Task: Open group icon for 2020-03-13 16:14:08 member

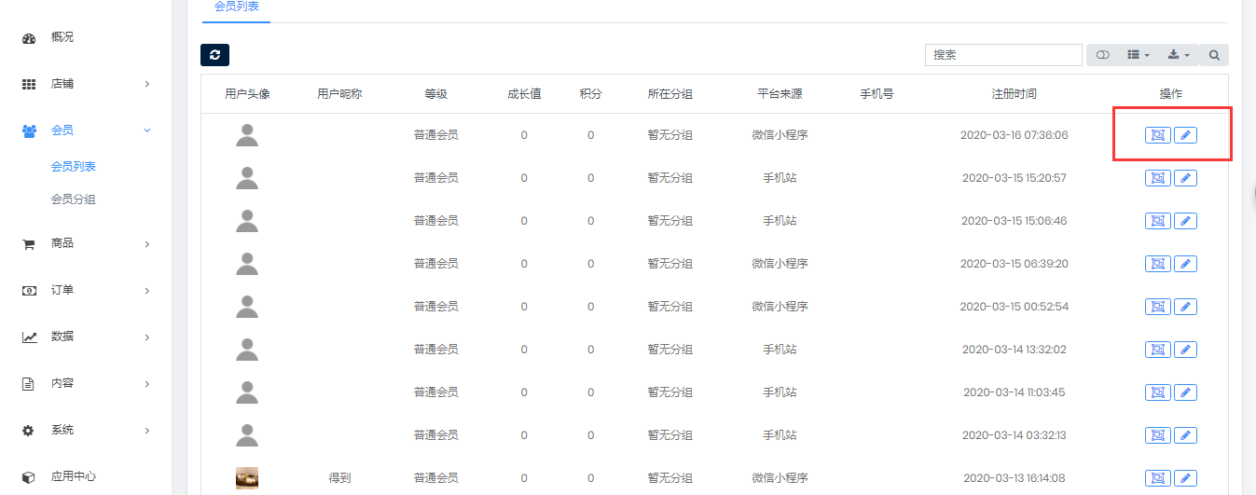Action: tap(1157, 478)
